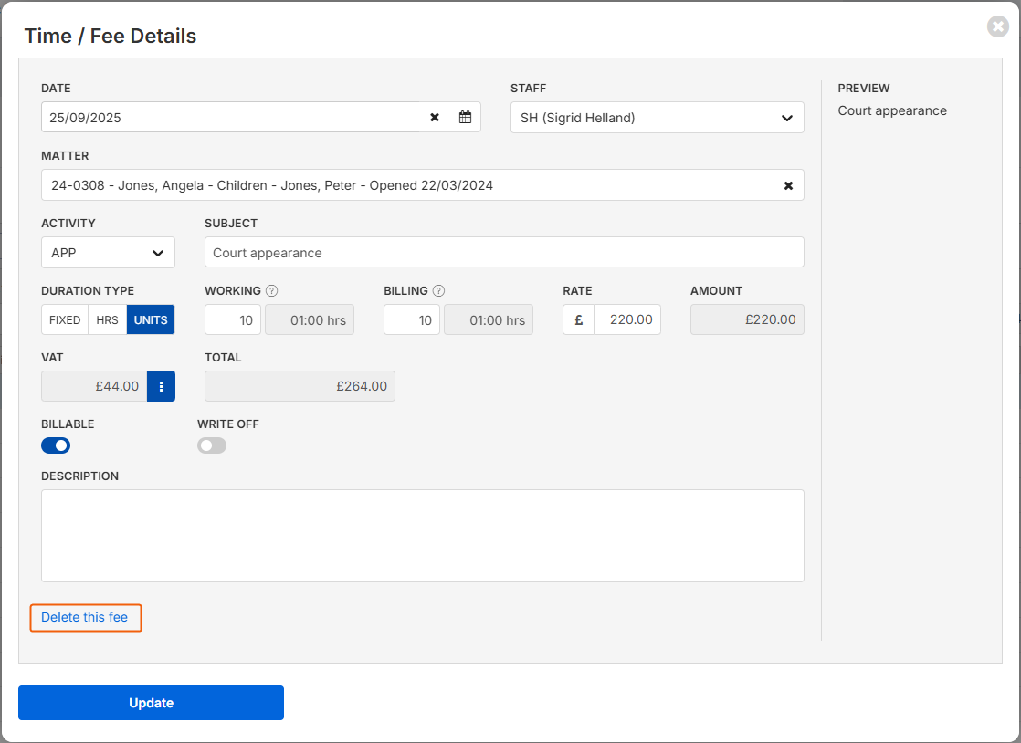This screenshot has width=1021, height=743.
Task: Open the Matter selection field
Action: (x=411, y=185)
